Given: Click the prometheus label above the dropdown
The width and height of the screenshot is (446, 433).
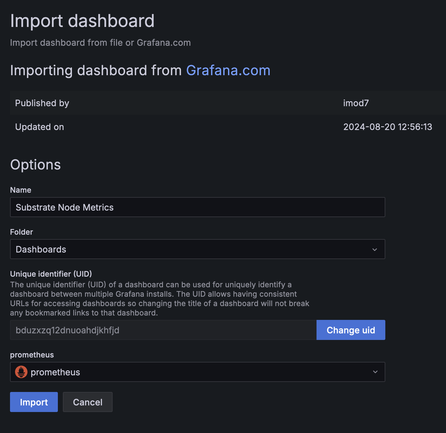Looking at the screenshot, I should 32,355.
